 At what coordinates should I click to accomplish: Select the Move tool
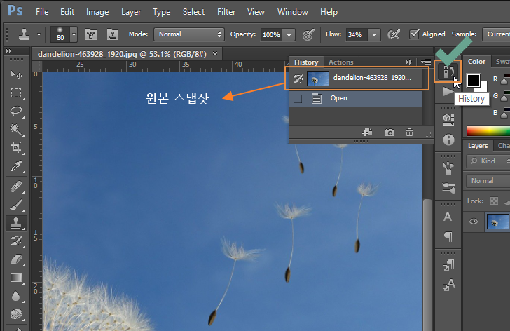point(15,74)
